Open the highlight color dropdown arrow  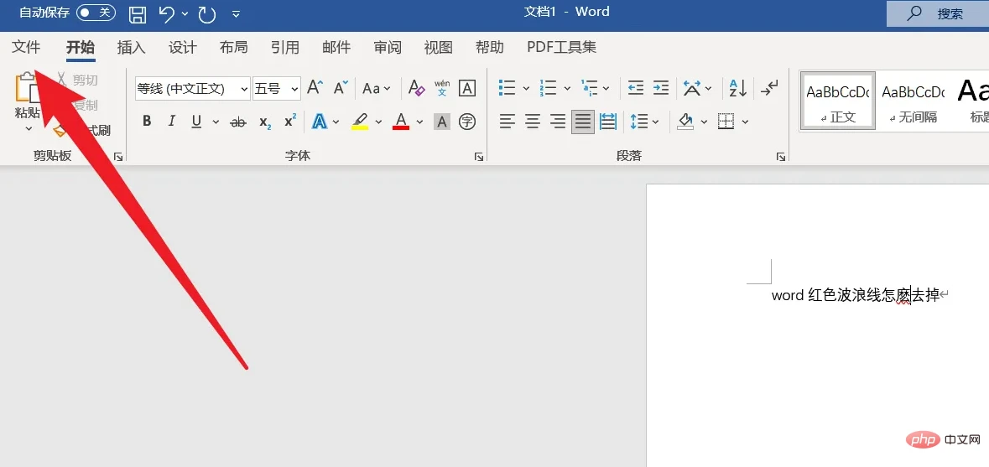(378, 122)
